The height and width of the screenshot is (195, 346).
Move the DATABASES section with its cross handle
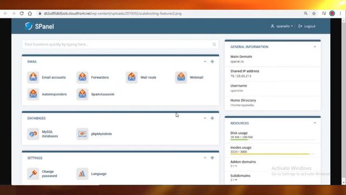pos(212,118)
